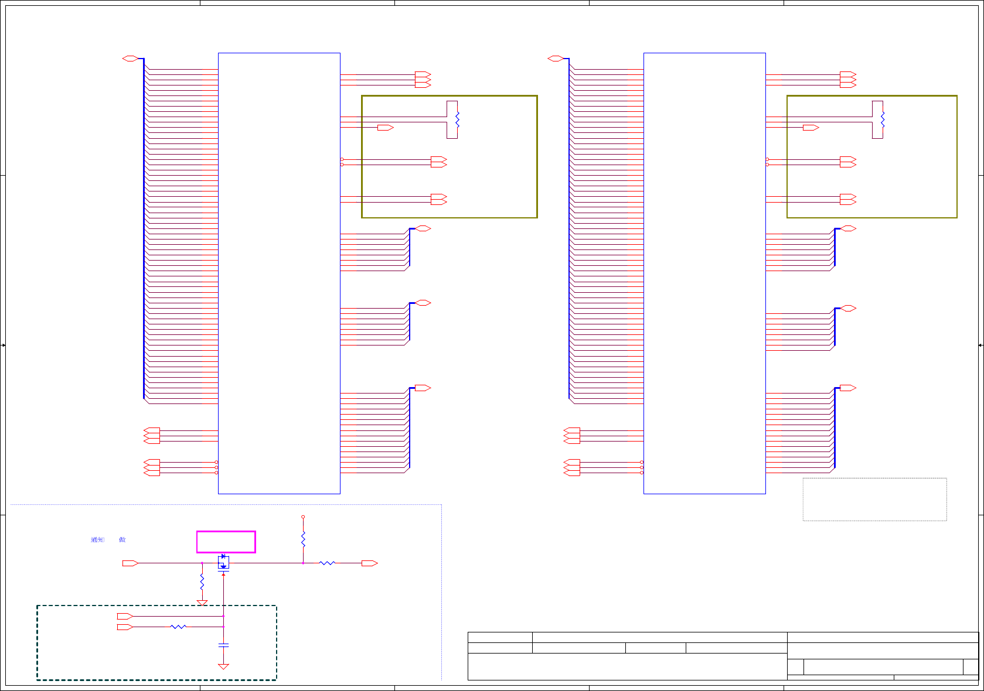Select the resistor in the left olive box
This screenshot has width=984, height=691.
[x=457, y=119]
